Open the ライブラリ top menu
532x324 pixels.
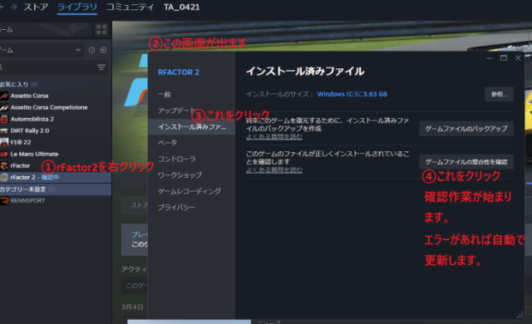77,7
